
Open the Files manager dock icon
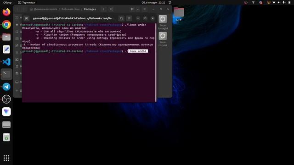pyautogui.click(x=6, y=37)
